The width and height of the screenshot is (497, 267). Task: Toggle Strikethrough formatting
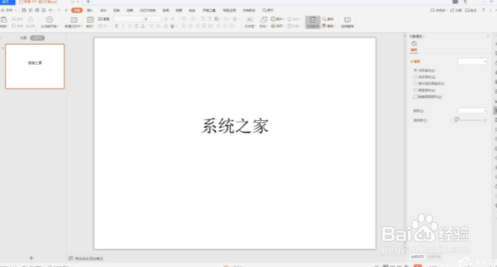tap(136, 26)
